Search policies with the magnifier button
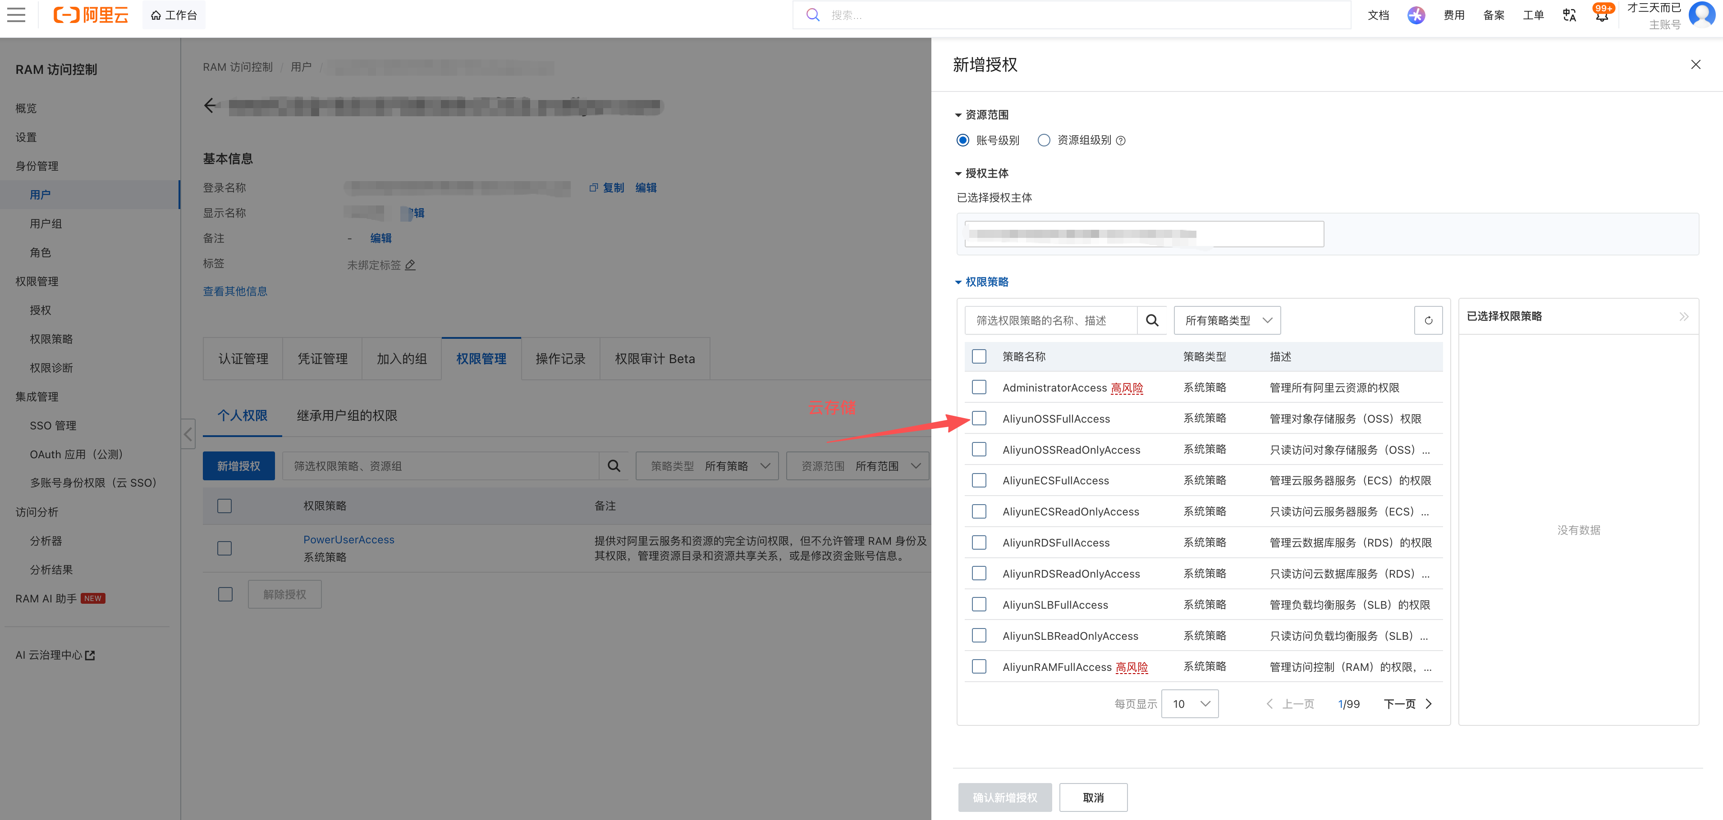 pyautogui.click(x=1152, y=320)
